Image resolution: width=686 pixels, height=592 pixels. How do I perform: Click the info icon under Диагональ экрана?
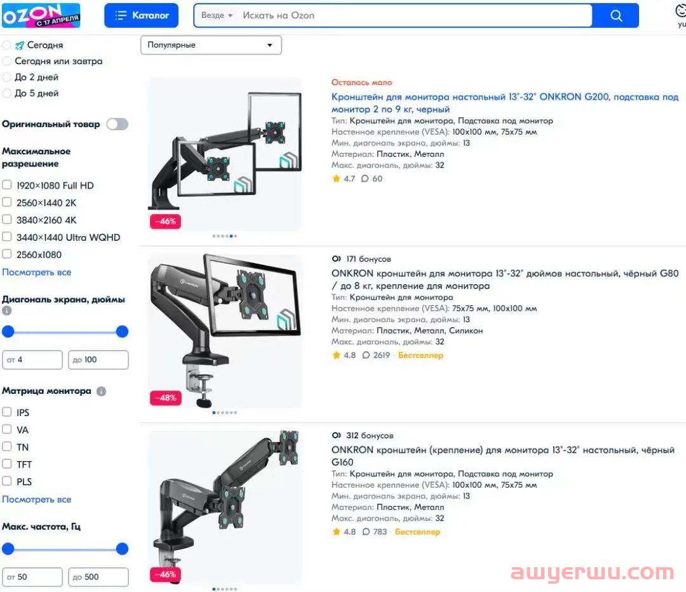pyautogui.click(x=6, y=311)
